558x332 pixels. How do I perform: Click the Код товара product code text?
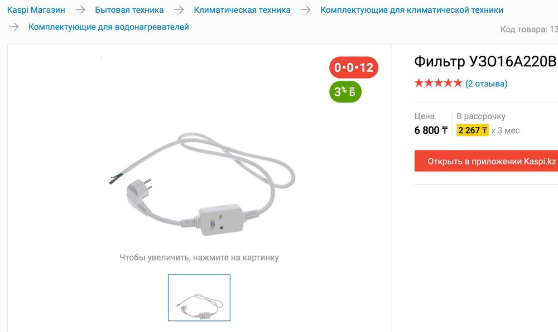(529, 30)
